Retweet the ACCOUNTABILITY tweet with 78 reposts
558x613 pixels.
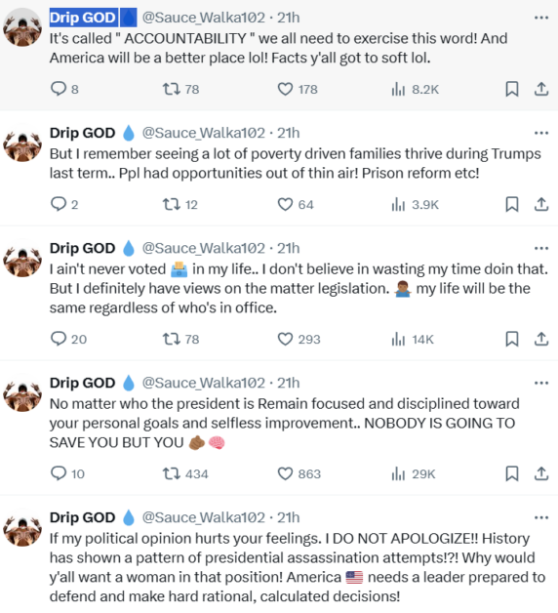click(x=180, y=89)
